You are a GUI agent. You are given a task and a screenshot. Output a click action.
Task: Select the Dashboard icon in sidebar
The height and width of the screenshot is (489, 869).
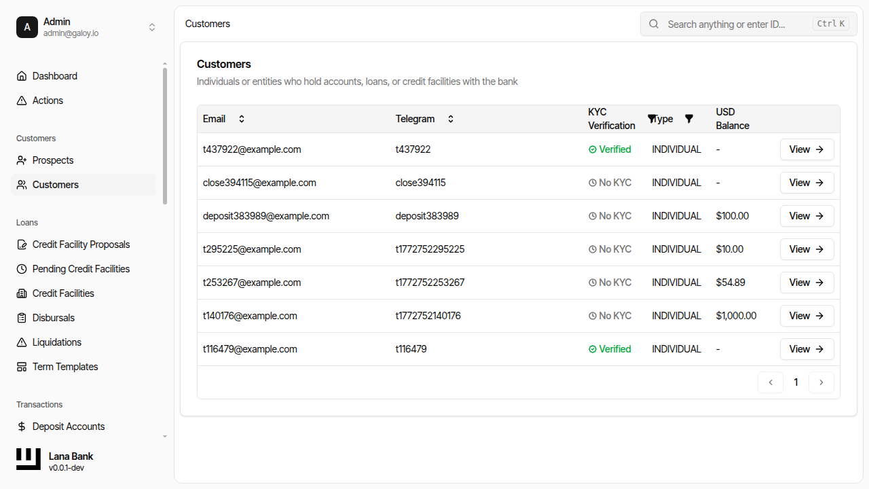pos(21,75)
